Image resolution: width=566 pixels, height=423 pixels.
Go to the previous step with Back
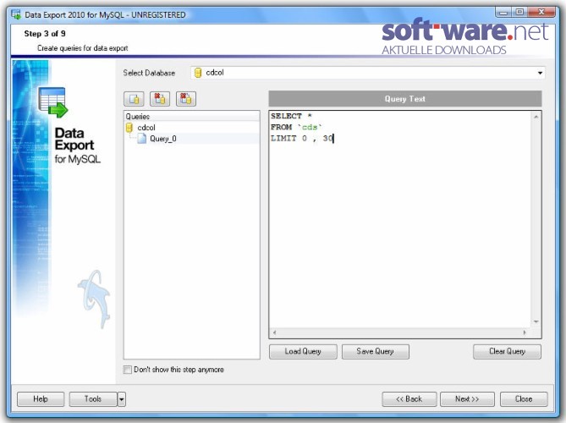pos(409,399)
